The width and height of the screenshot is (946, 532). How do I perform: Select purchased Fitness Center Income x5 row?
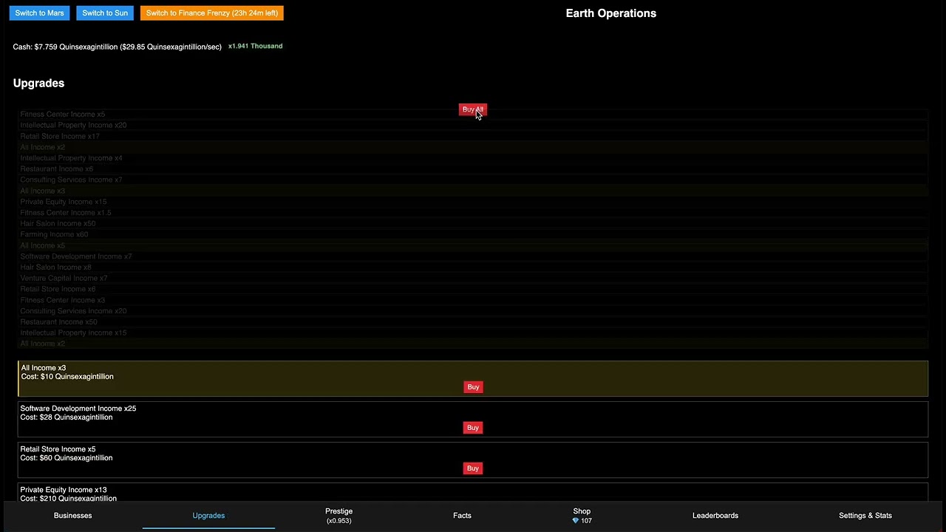click(473, 115)
